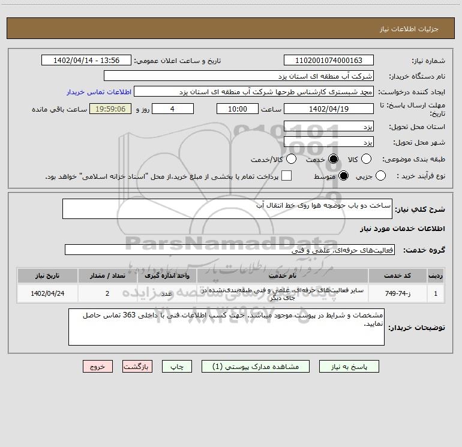This screenshot has height=447, width=462.
Task: Click the کد خدمت column header
Action: point(397,276)
